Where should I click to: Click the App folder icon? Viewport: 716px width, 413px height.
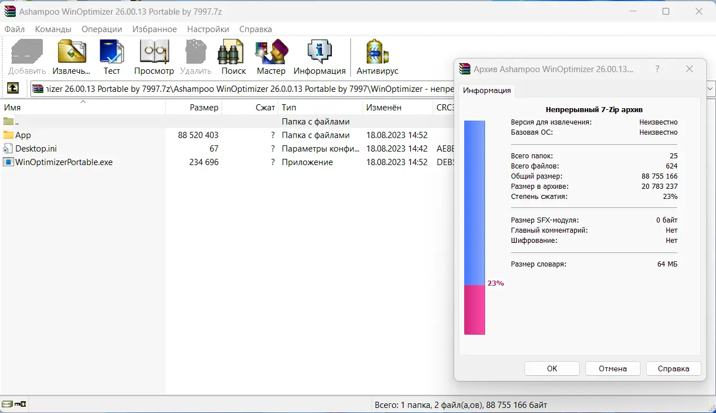pos(8,135)
